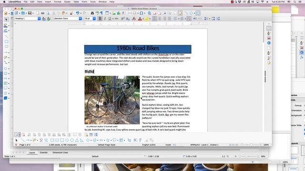
Task: Select the Callout shapes tool in left sidebar
Action: click(6, 88)
